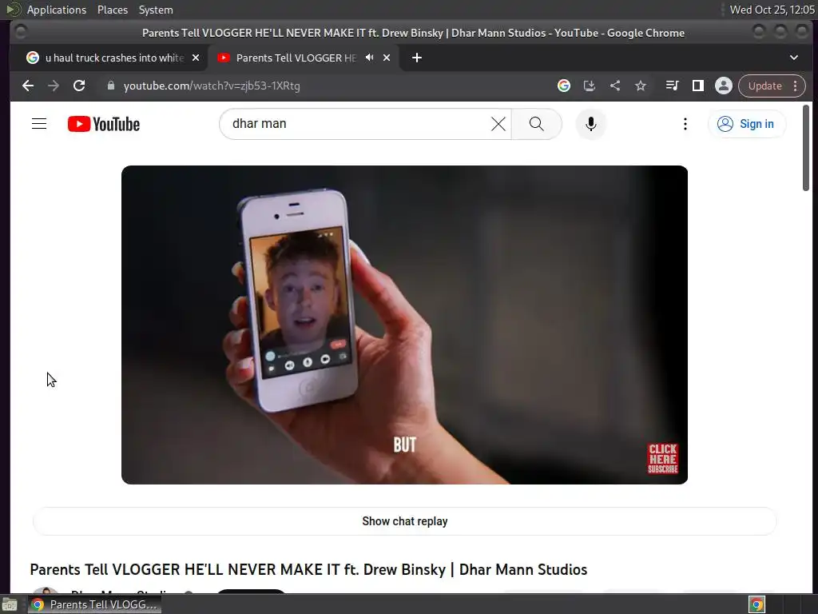Image resolution: width=818 pixels, height=614 pixels.
Task: Open YouTube guide hamburger menu
Action: pos(39,124)
